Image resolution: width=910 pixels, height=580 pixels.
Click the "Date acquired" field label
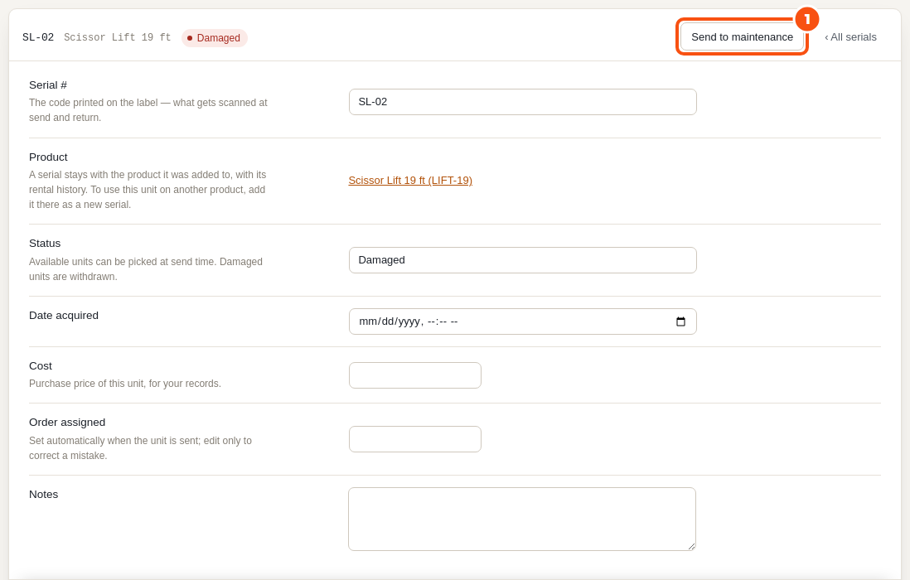pos(64,316)
